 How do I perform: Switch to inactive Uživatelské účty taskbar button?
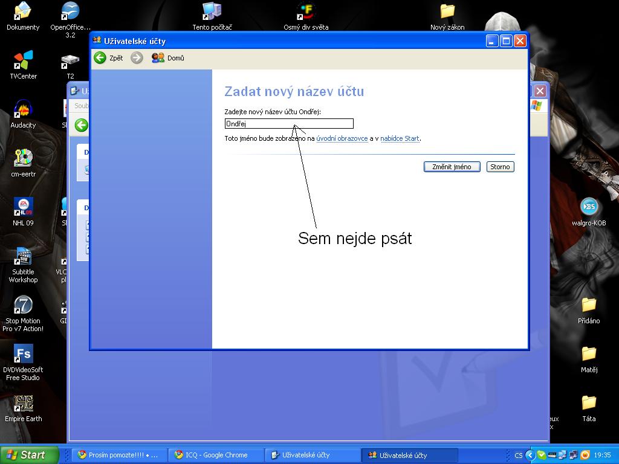(x=313, y=455)
